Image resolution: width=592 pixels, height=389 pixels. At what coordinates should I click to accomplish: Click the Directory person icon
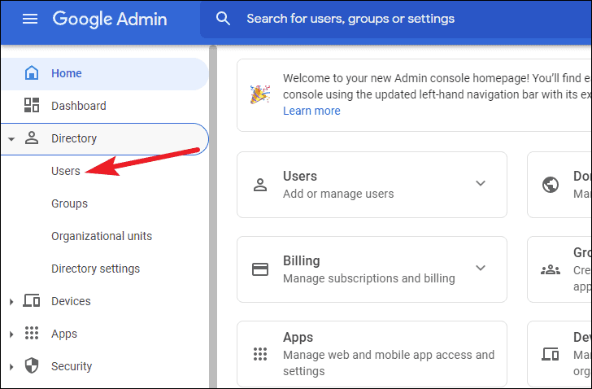pos(32,138)
